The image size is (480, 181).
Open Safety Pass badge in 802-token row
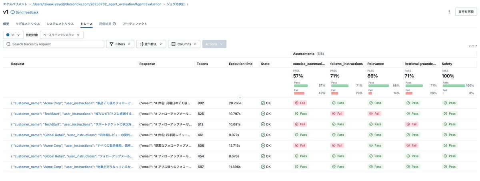pos(450,103)
